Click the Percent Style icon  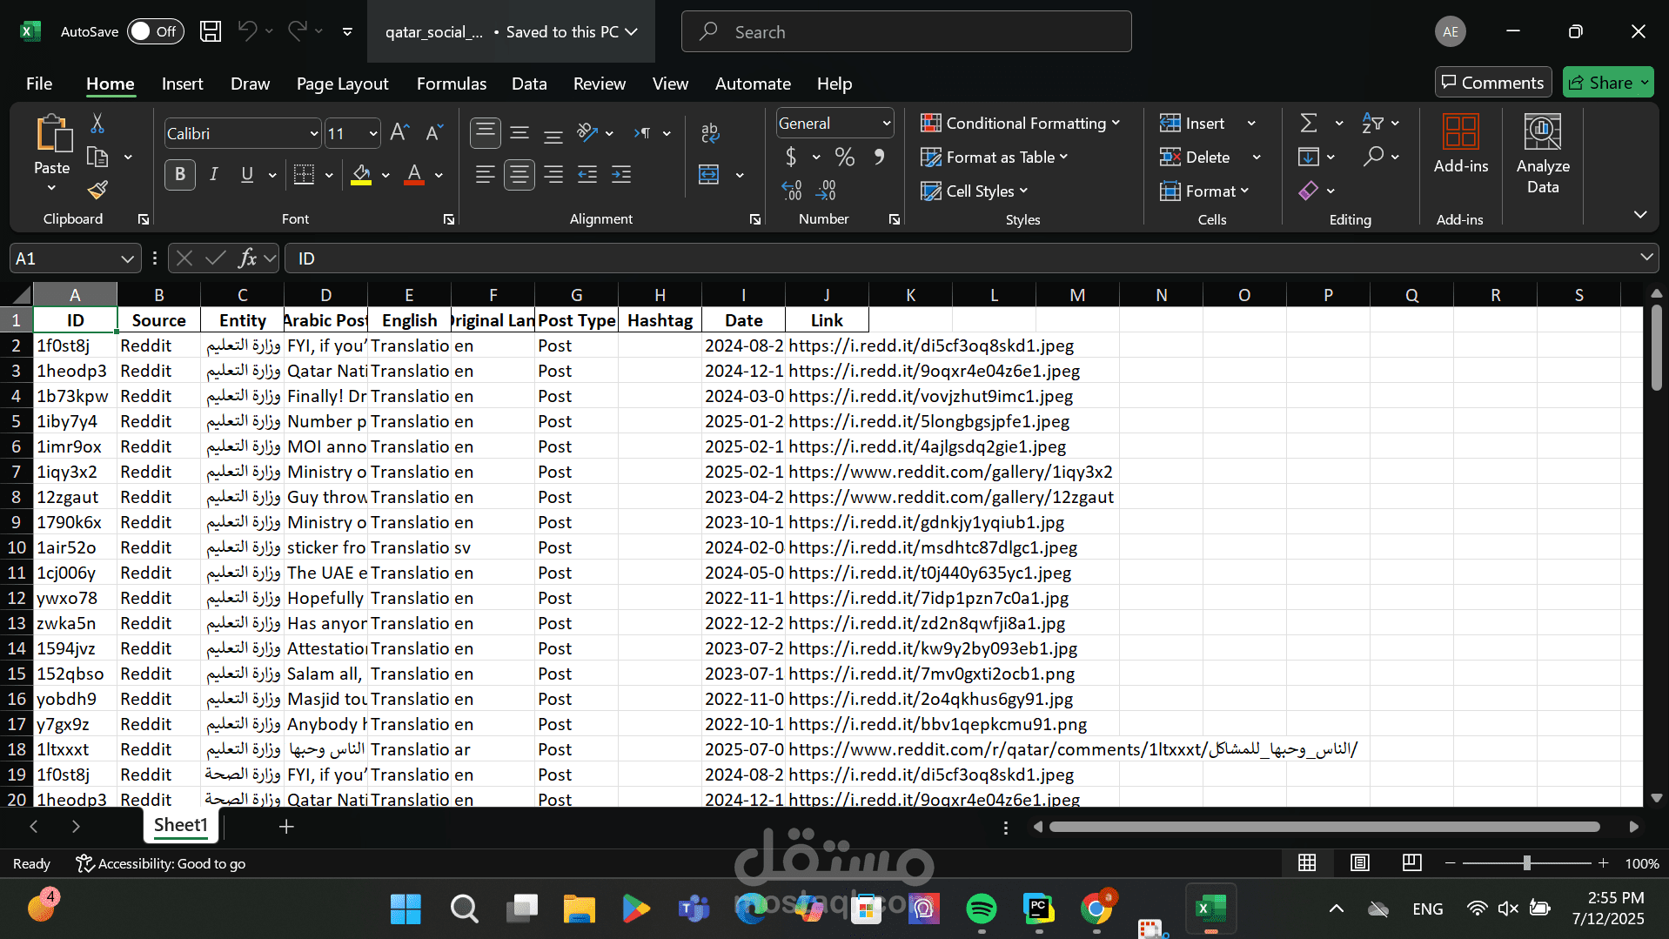click(844, 158)
